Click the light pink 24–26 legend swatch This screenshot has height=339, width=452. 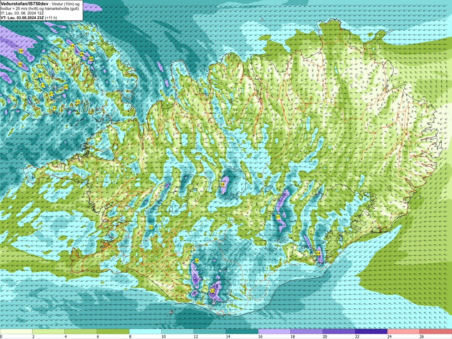point(404,332)
